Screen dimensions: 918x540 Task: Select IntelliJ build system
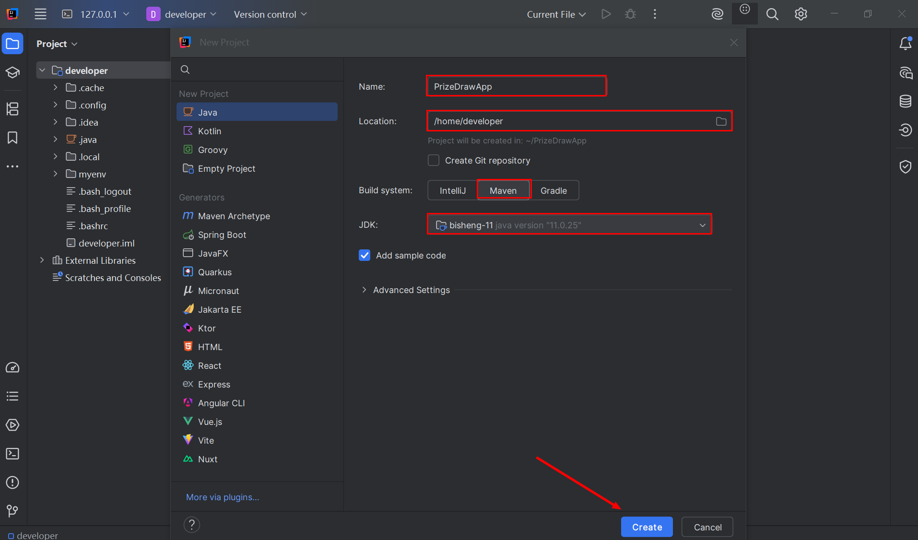click(453, 190)
